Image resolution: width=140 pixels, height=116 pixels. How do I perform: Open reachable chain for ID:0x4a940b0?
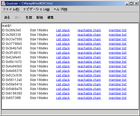(x=89, y=66)
